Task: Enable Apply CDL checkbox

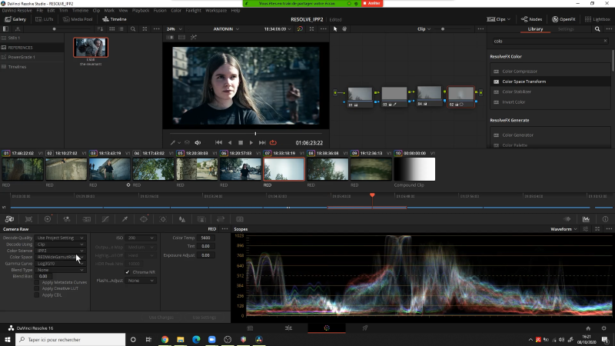Action: [36, 294]
